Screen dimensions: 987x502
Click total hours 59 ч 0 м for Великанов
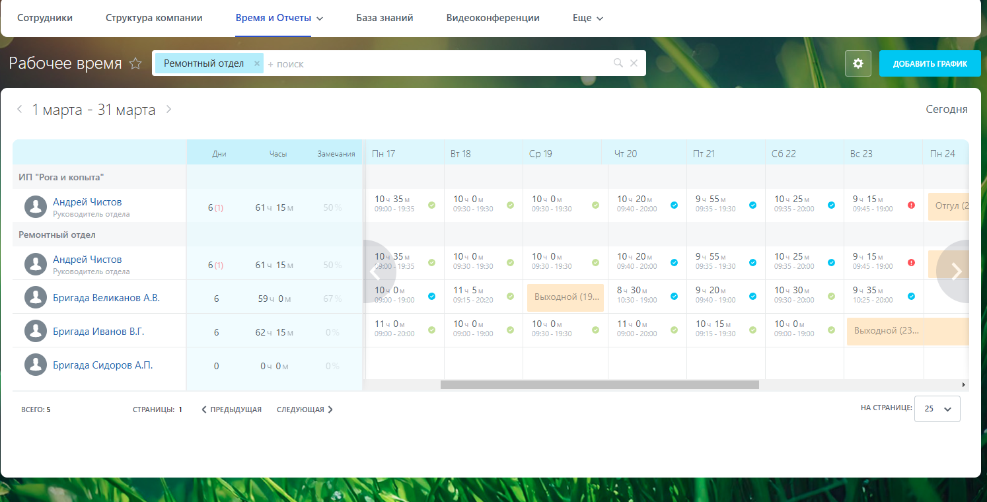click(274, 299)
